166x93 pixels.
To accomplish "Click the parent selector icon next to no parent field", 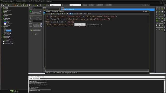I will coord(41,24).
